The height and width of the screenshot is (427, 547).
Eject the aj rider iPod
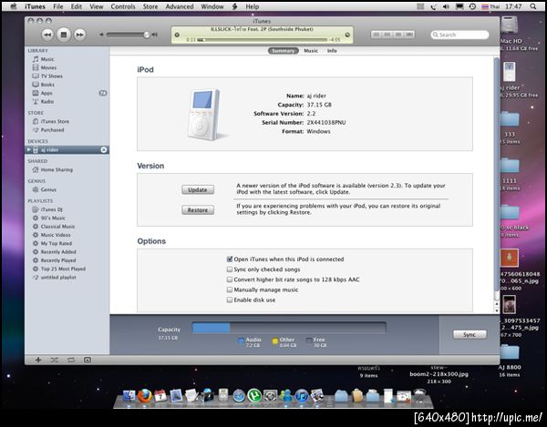[104, 149]
